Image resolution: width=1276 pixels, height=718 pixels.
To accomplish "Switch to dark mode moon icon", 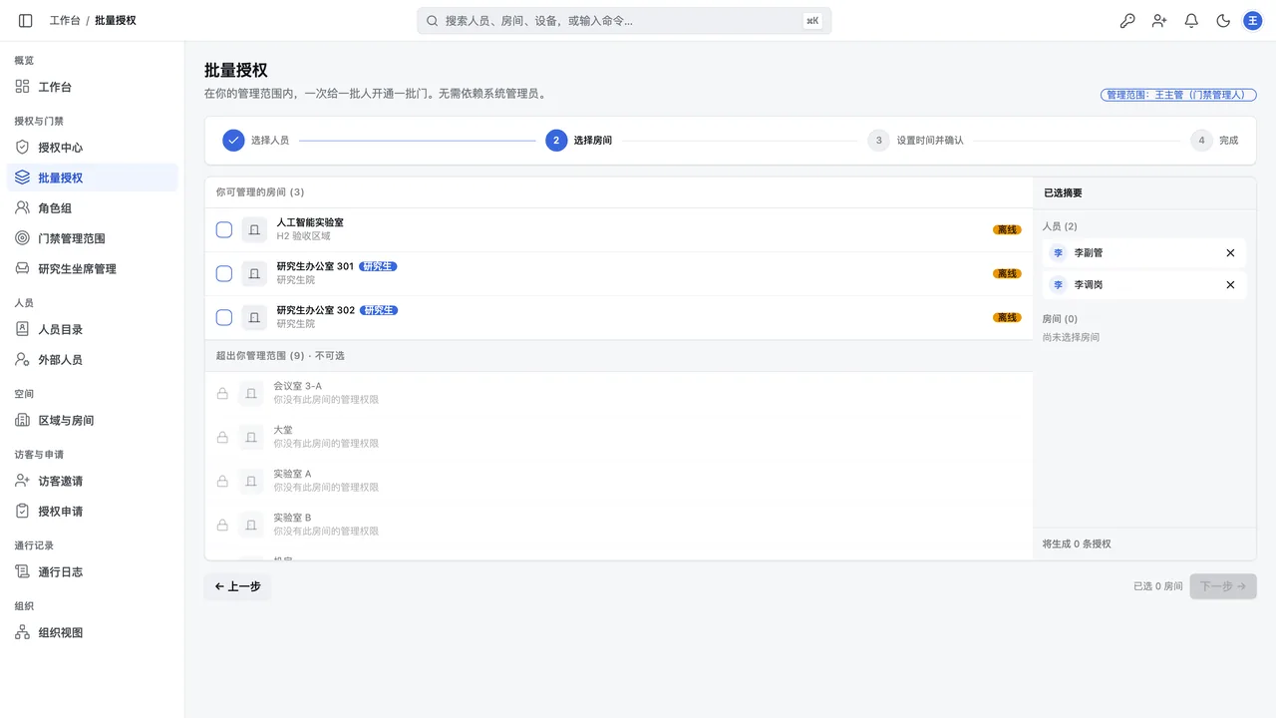I will click(x=1223, y=20).
